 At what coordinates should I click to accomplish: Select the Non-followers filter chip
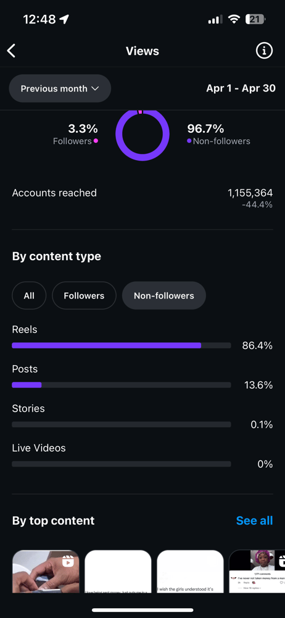163,295
